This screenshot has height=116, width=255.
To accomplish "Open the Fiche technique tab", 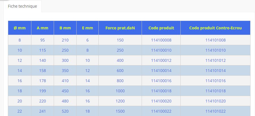I will coord(22,6).
